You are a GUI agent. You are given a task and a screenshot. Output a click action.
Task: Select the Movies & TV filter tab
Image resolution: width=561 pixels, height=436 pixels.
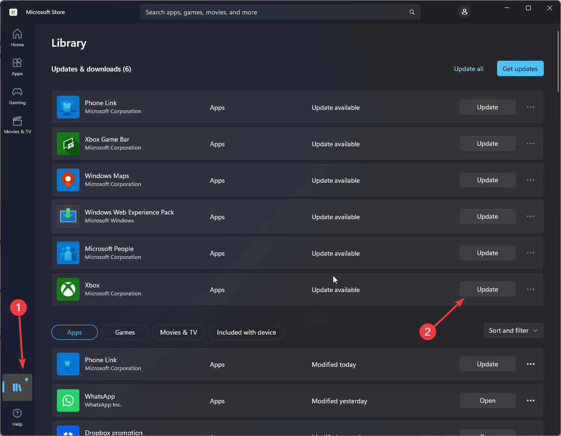point(179,332)
